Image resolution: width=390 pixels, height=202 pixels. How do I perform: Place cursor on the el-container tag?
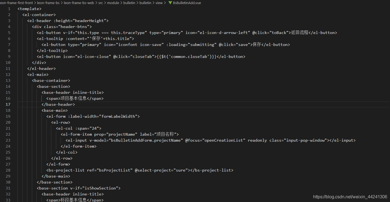click(x=39, y=14)
